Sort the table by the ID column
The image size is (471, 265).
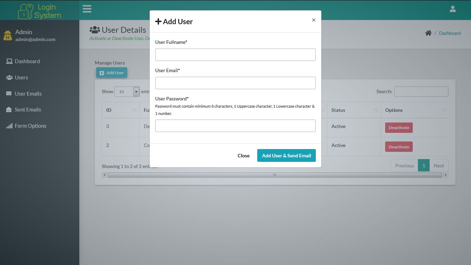point(120,110)
